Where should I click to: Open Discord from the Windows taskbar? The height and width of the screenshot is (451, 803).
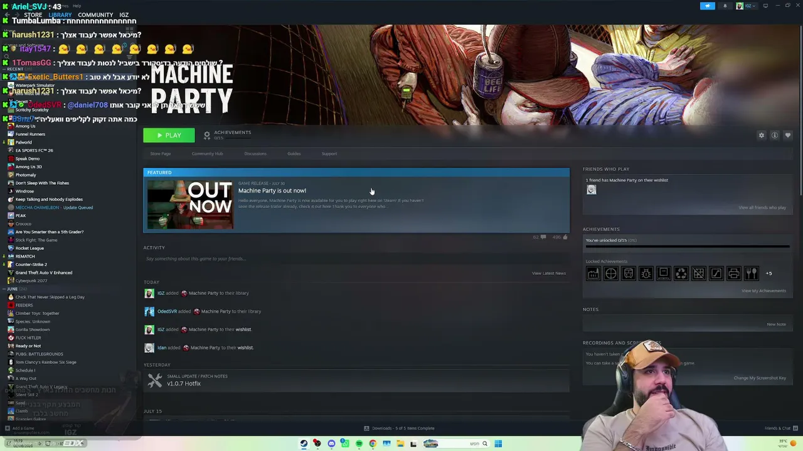click(331, 443)
